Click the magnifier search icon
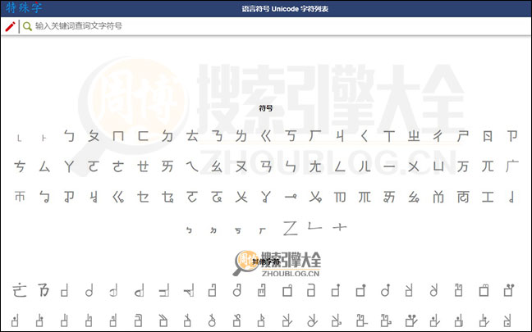Viewport: 532px width, 332px height. [27, 26]
